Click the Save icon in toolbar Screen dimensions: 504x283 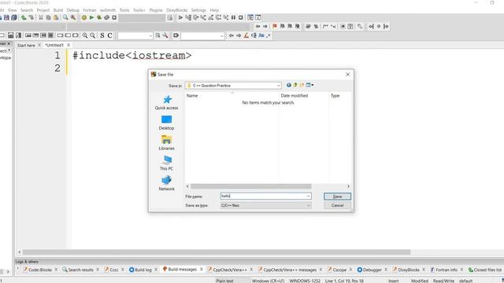point(6,17)
